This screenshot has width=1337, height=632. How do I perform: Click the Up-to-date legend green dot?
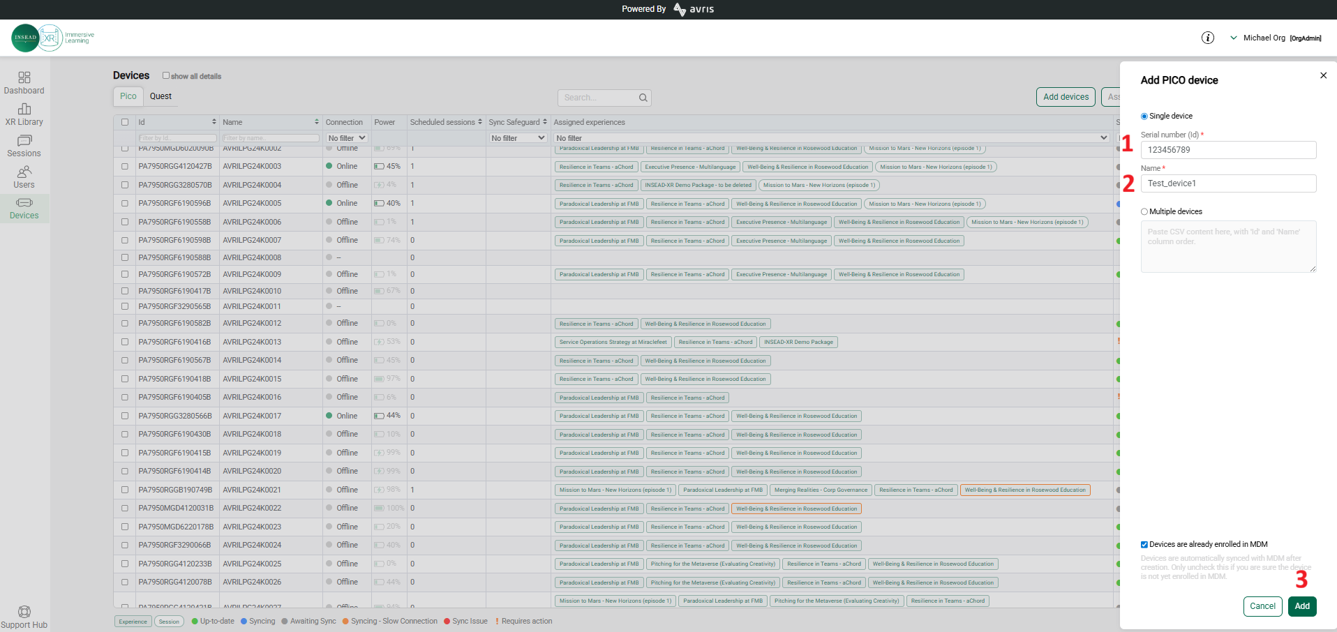pyautogui.click(x=195, y=622)
